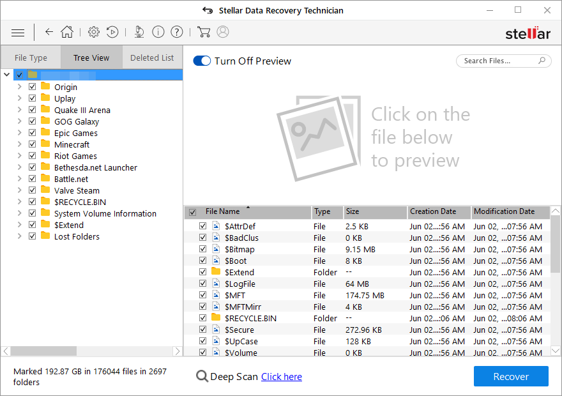This screenshot has height=396, width=562.
Task: Open the hamburger menu
Action: click(x=18, y=33)
